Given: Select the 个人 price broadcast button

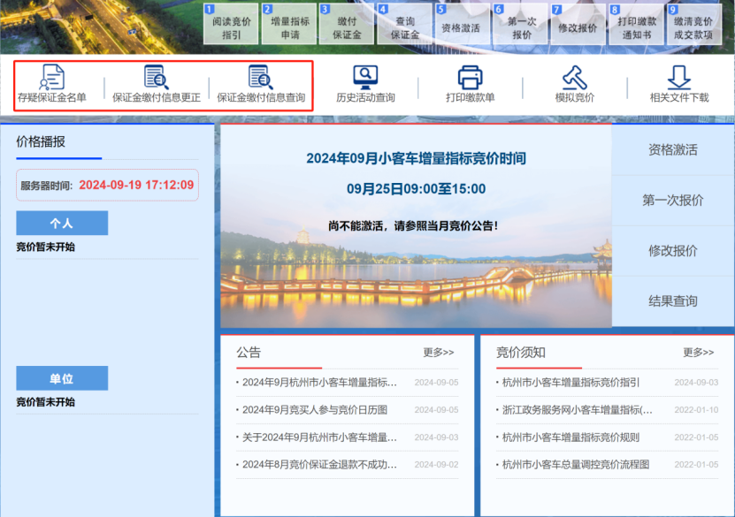Looking at the screenshot, I should pyautogui.click(x=62, y=224).
